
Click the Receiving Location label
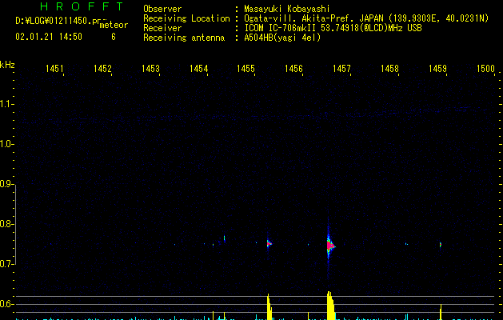[x=186, y=18]
